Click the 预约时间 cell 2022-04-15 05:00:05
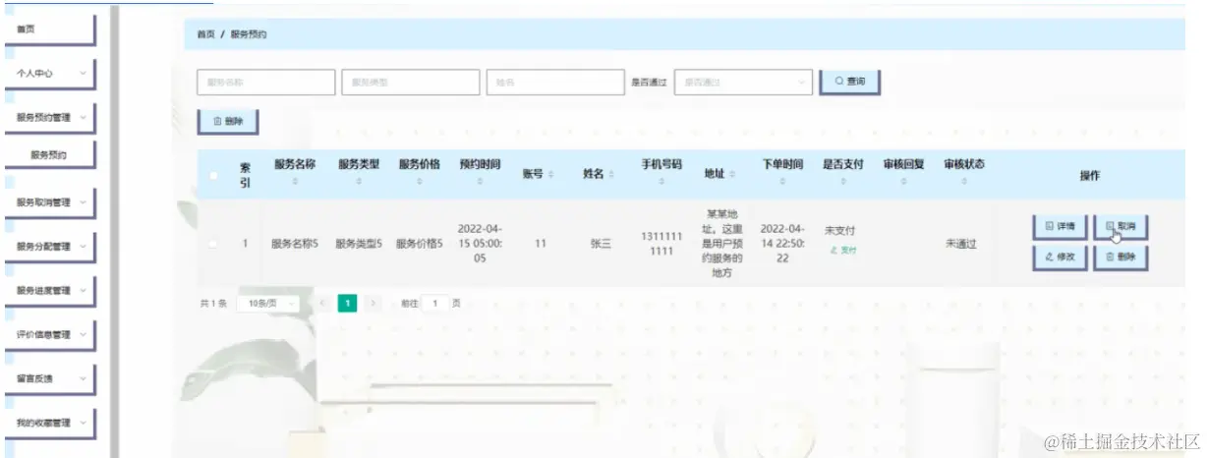This screenshot has width=1207, height=458. coord(480,244)
